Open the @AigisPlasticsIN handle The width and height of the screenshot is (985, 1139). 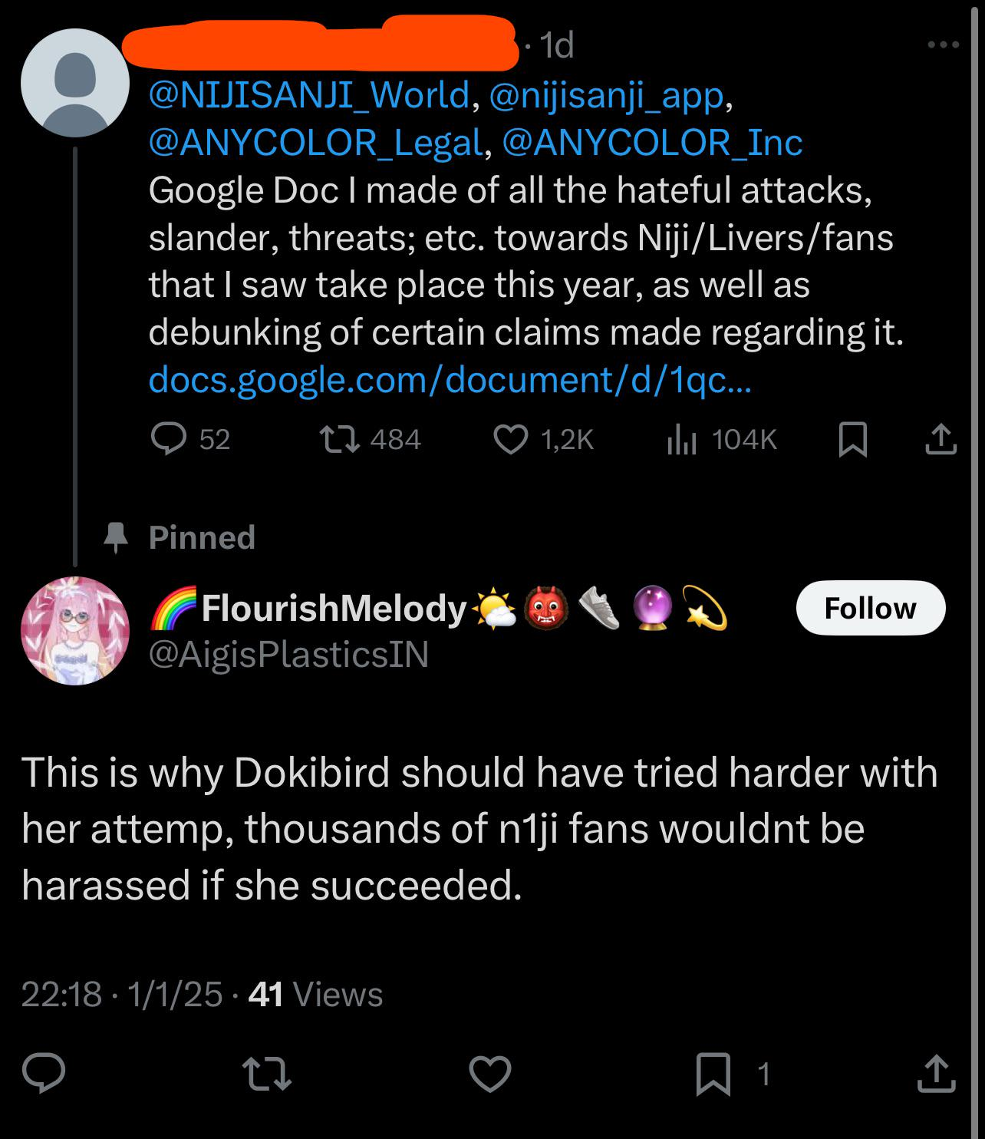click(x=288, y=655)
